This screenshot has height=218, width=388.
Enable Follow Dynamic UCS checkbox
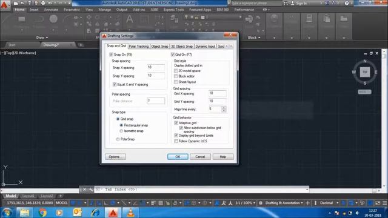point(176,141)
